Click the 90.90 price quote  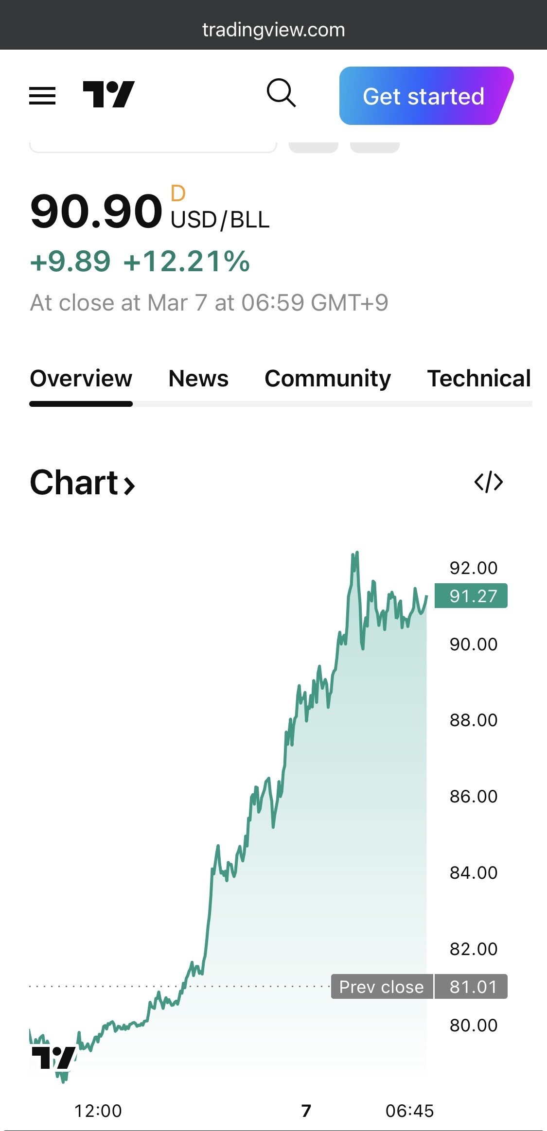pos(96,211)
